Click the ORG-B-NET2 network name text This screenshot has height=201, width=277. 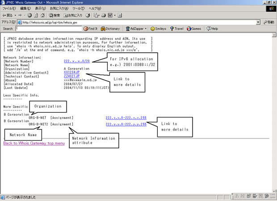pos(38,124)
